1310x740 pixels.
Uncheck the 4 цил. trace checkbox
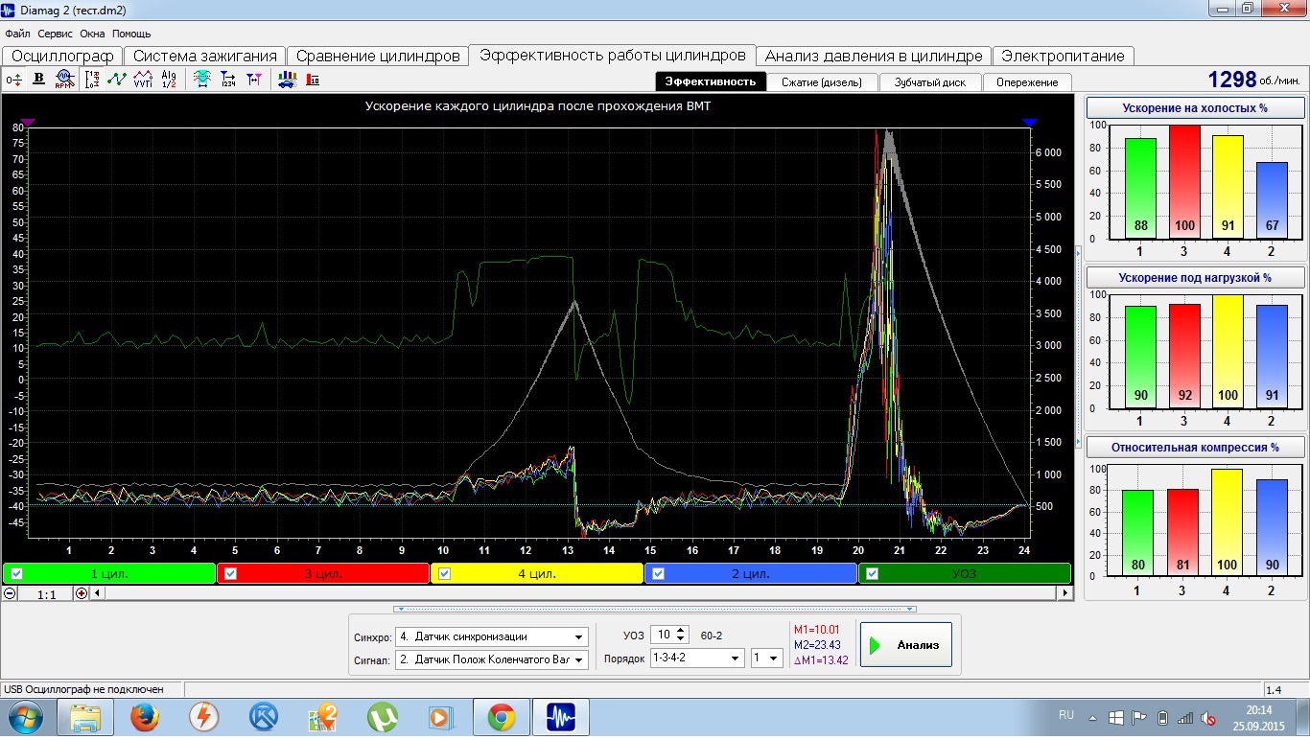pyautogui.click(x=444, y=573)
